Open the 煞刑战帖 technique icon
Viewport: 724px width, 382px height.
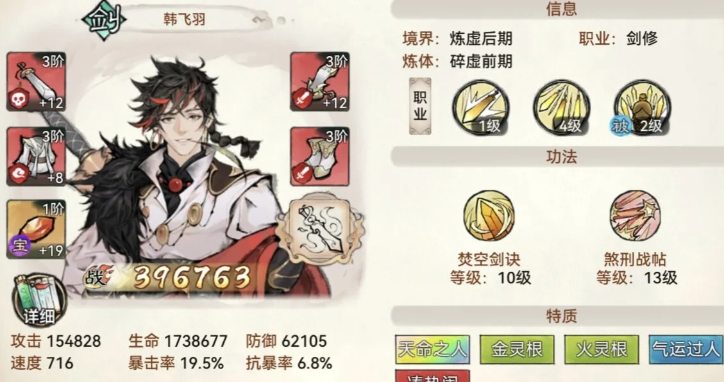pos(634,216)
